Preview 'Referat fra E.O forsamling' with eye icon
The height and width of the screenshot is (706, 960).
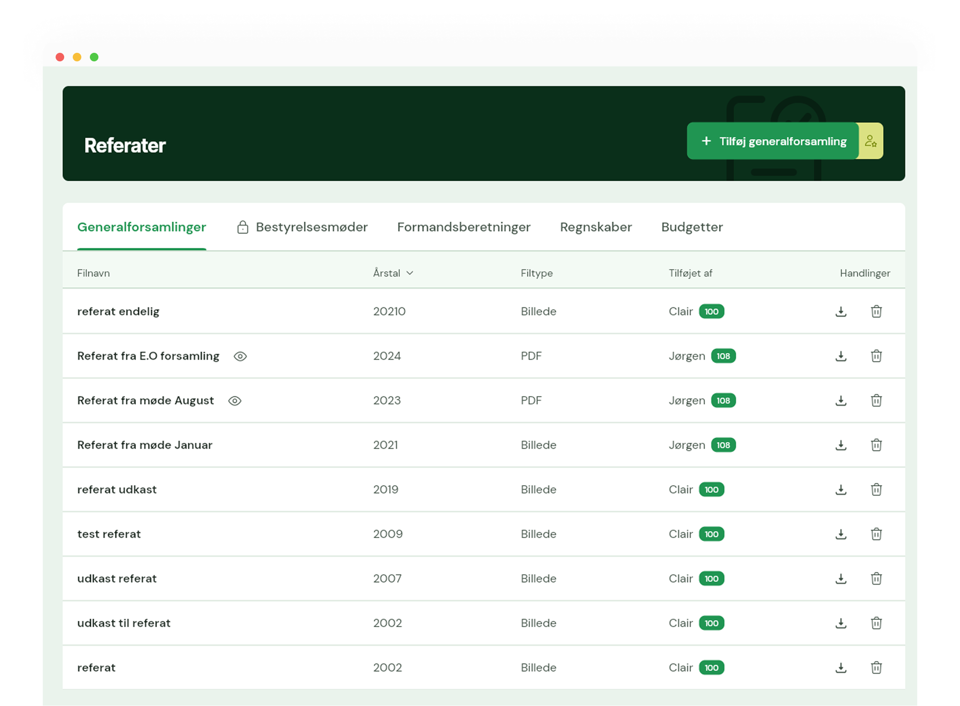click(x=240, y=356)
